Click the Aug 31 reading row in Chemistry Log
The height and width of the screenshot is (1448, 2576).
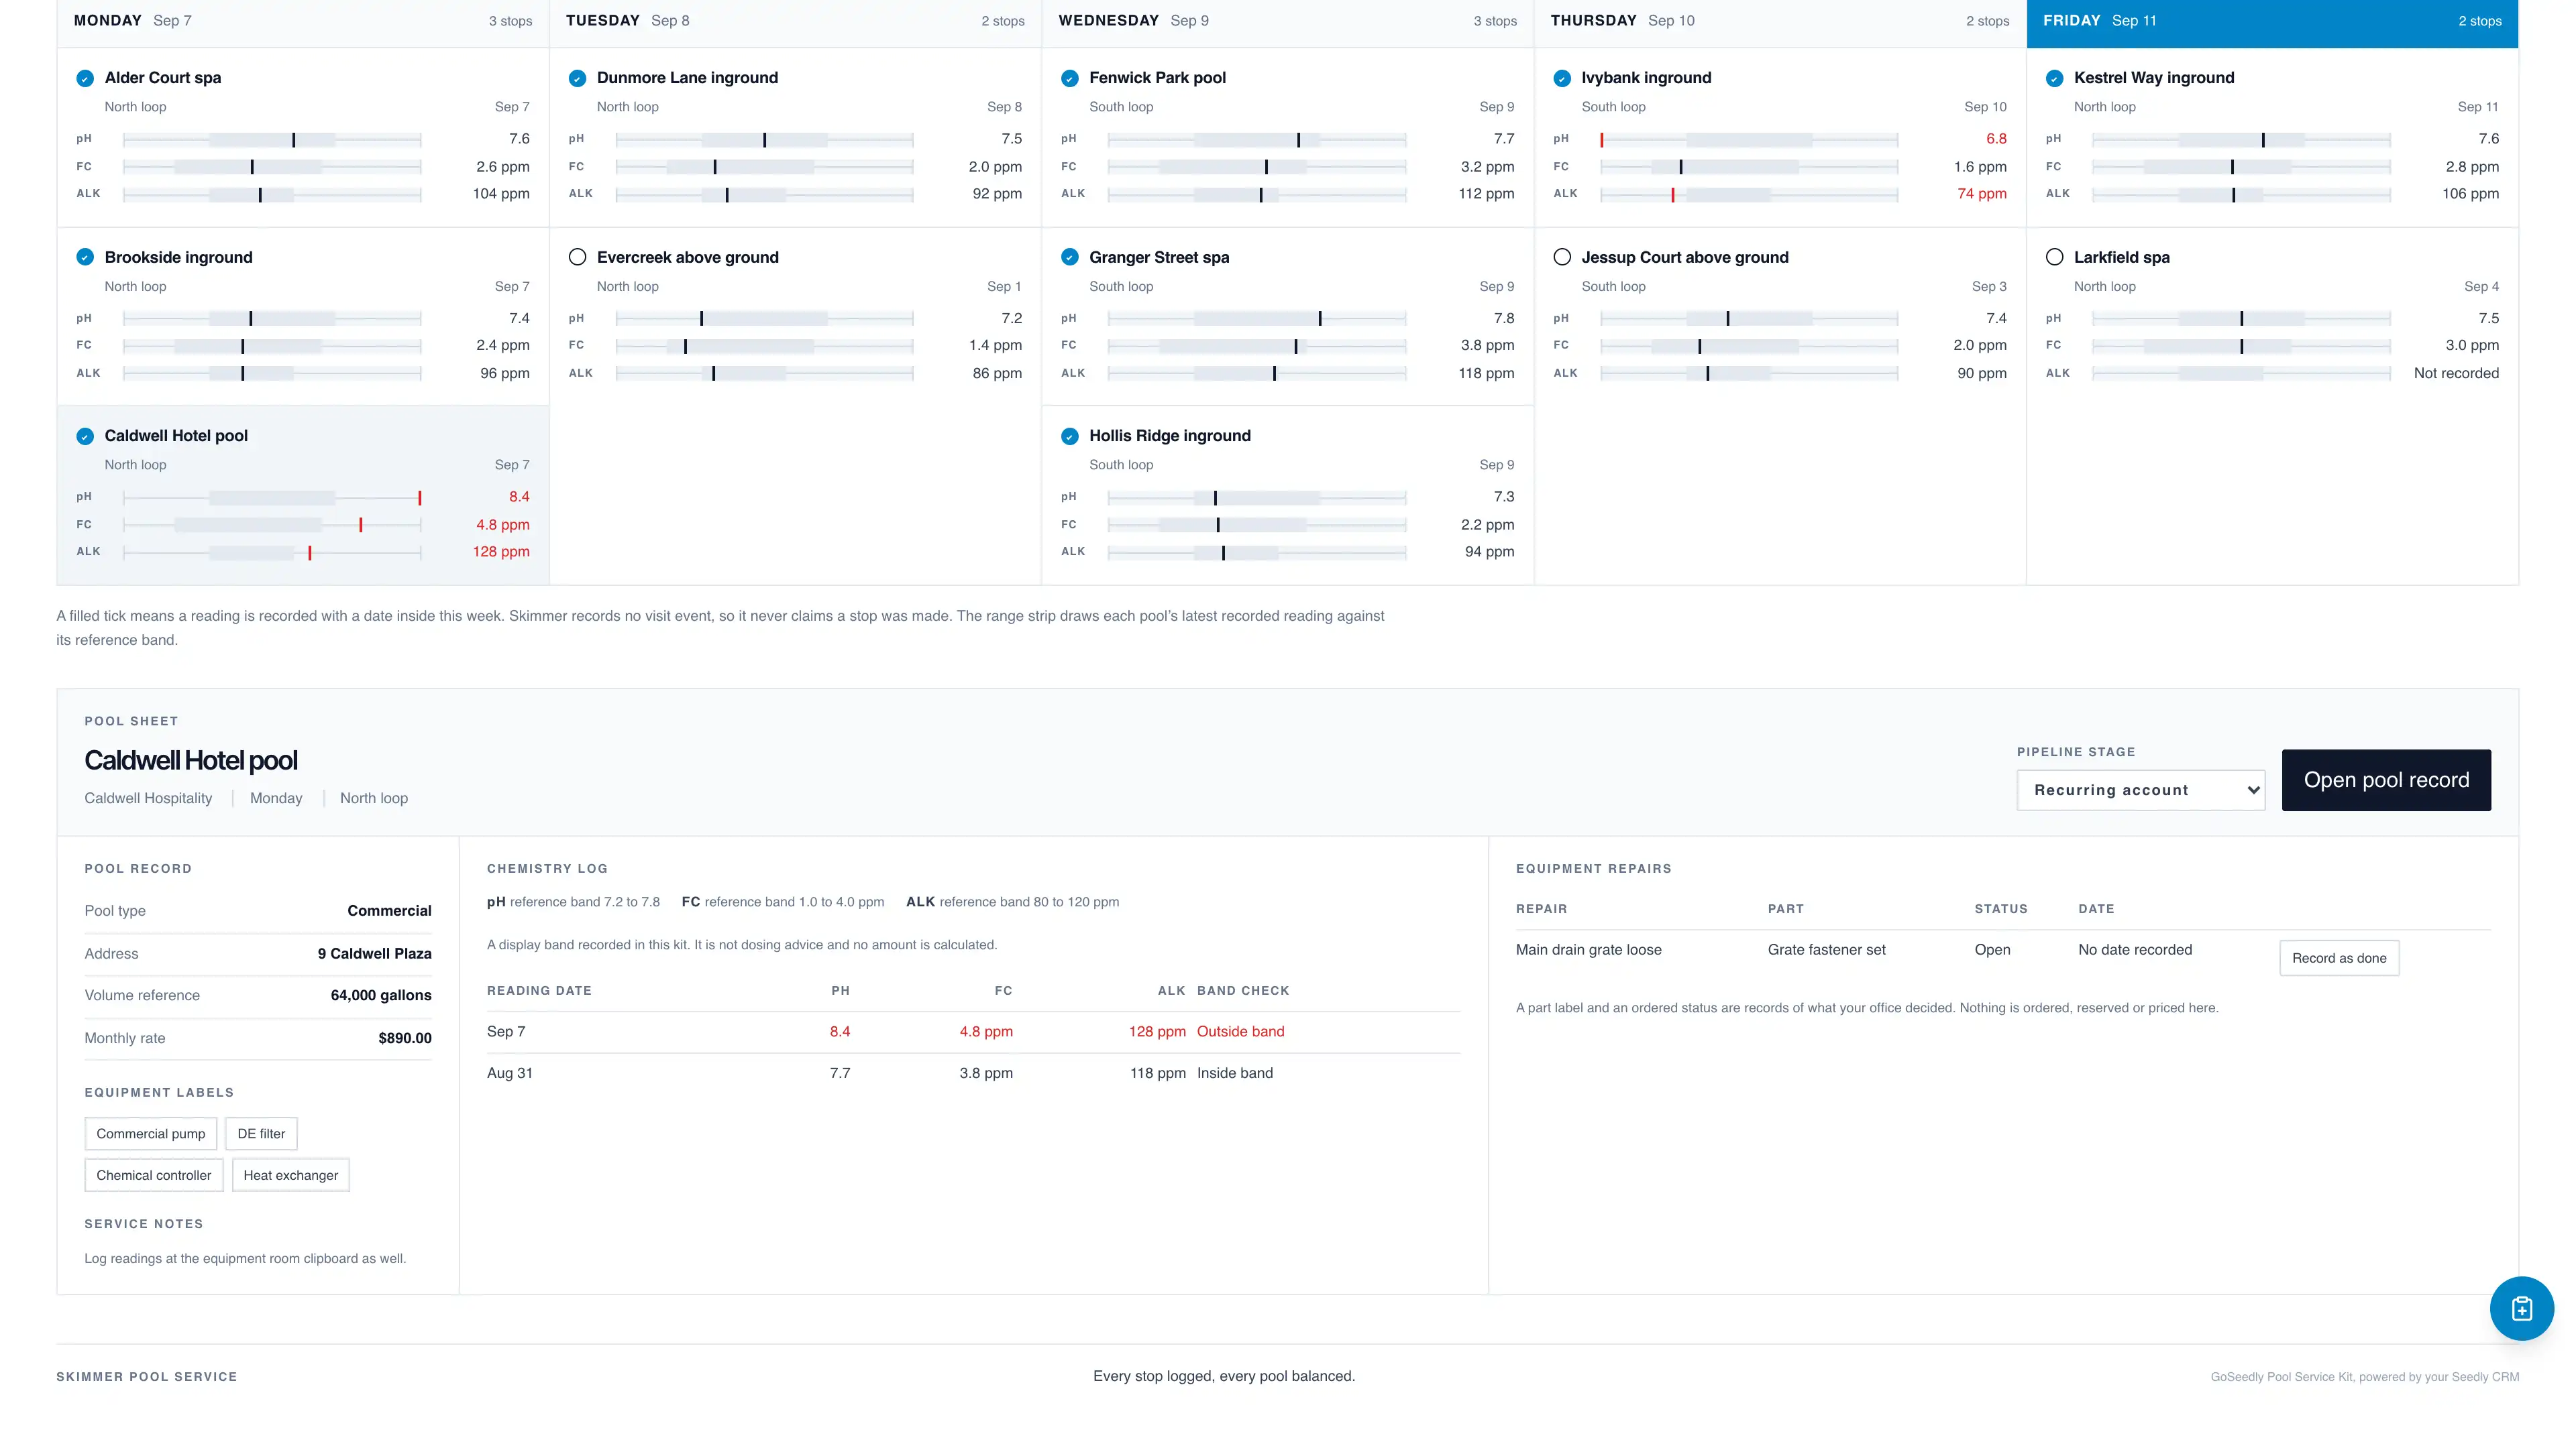click(x=973, y=1073)
